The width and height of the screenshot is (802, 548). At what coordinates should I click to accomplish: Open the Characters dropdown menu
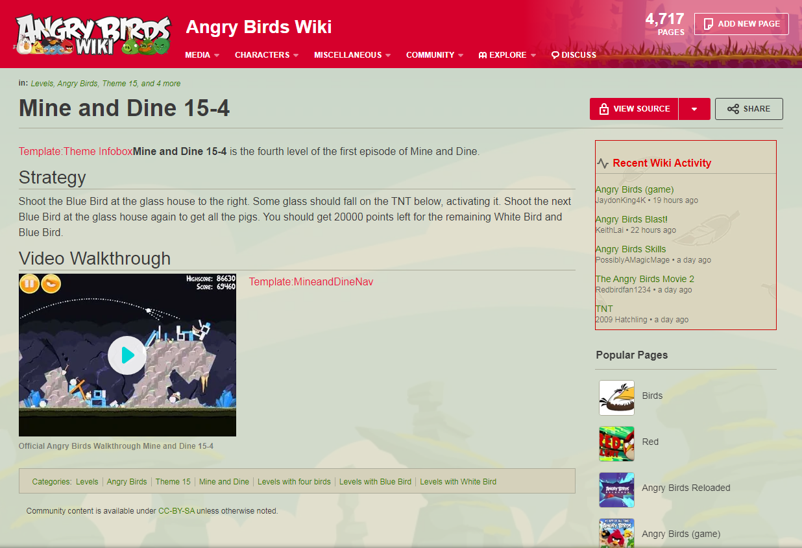click(267, 55)
